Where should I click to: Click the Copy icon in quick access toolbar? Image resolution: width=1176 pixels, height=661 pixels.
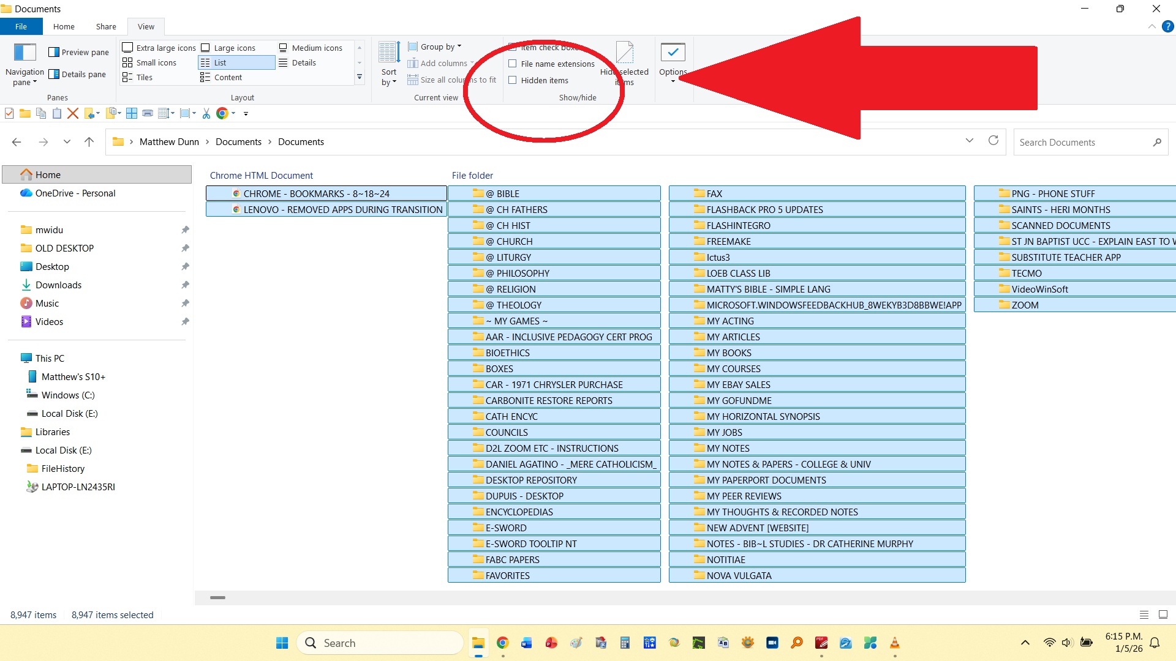(41, 113)
